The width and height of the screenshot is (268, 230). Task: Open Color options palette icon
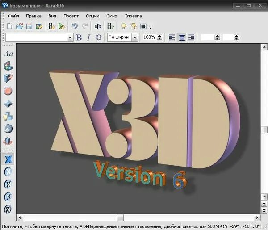point(8,66)
